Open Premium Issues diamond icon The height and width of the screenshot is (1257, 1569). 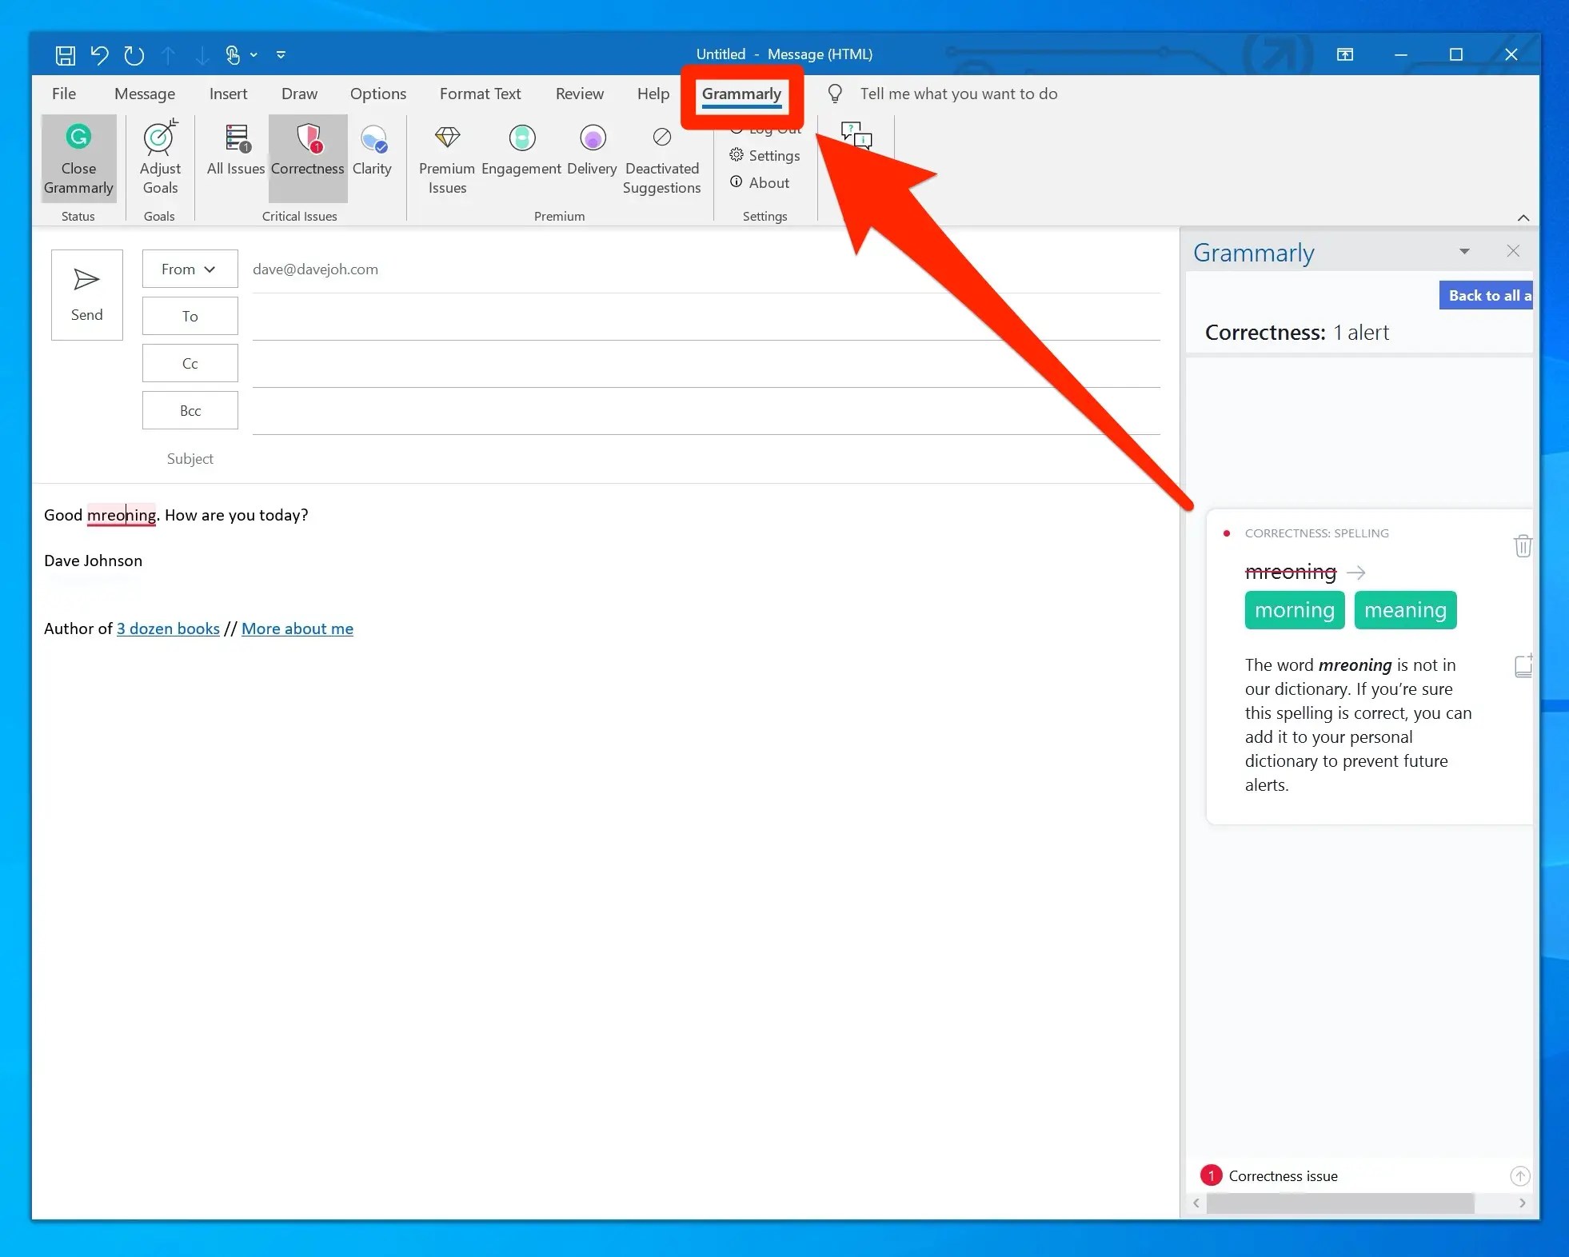pos(447,138)
